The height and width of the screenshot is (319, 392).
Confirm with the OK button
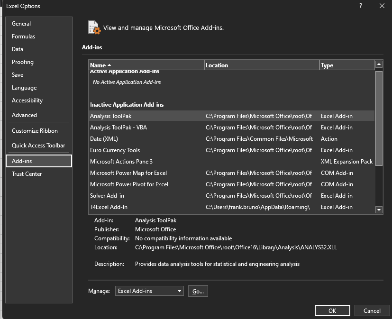pos(332,310)
